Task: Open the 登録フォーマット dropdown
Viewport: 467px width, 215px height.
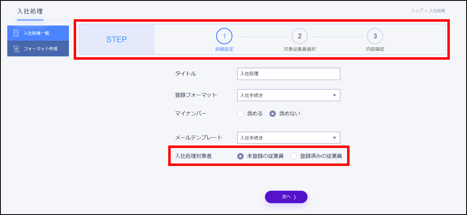Action: coord(289,95)
